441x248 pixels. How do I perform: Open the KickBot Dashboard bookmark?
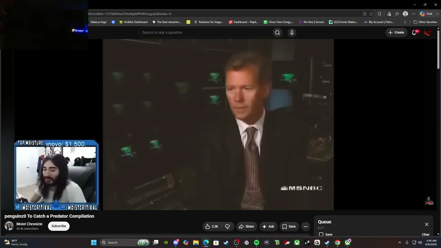(133, 22)
